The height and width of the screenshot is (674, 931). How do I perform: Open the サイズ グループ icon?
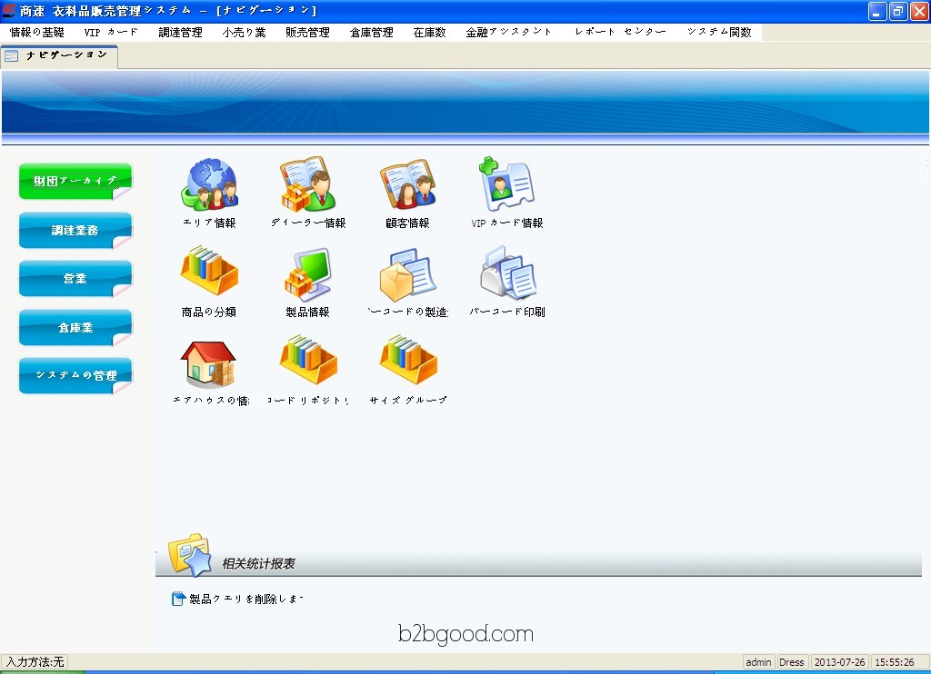click(407, 362)
